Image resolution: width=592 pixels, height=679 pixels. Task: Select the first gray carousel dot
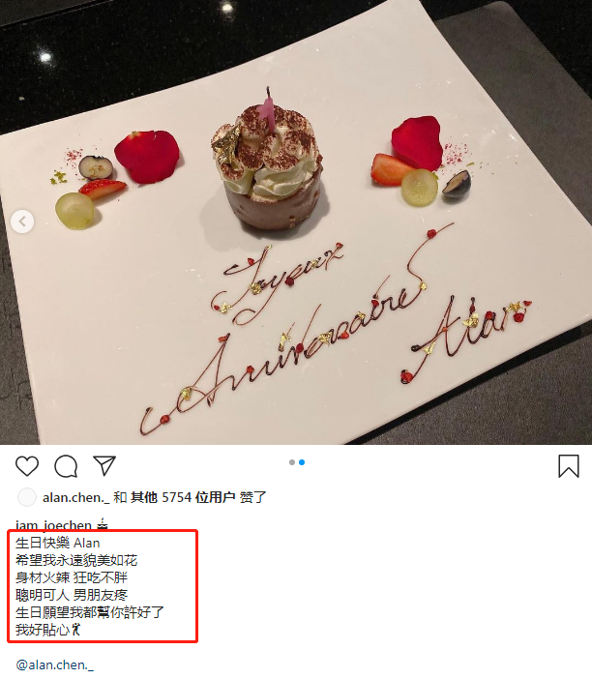(292, 462)
